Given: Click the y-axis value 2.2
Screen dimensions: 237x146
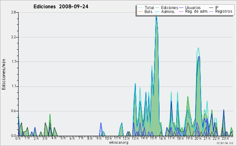Looking at the screenshot, I should coord(13,37).
